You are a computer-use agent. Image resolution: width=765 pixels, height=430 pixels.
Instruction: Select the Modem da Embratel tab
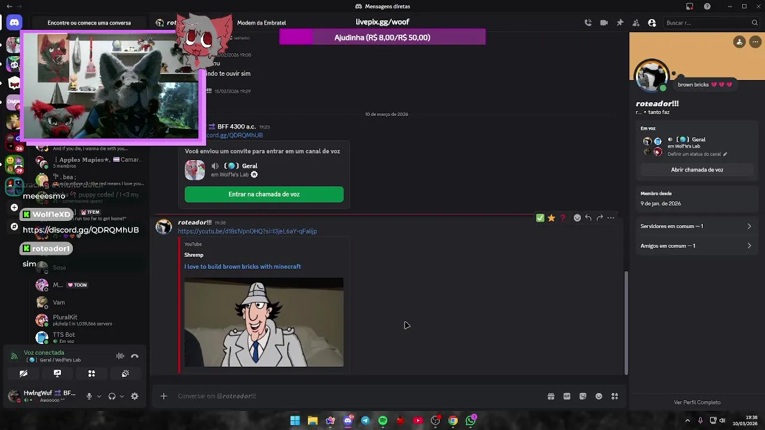pos(261,23)
